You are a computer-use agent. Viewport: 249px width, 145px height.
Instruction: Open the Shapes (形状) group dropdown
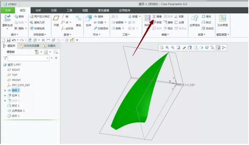(96, 34)
